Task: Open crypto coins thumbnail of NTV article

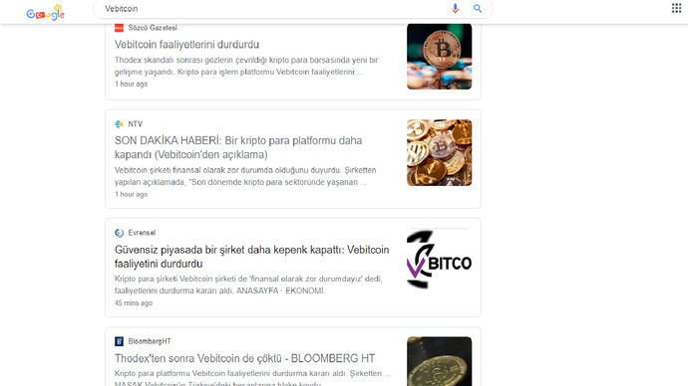Action: 439,153
